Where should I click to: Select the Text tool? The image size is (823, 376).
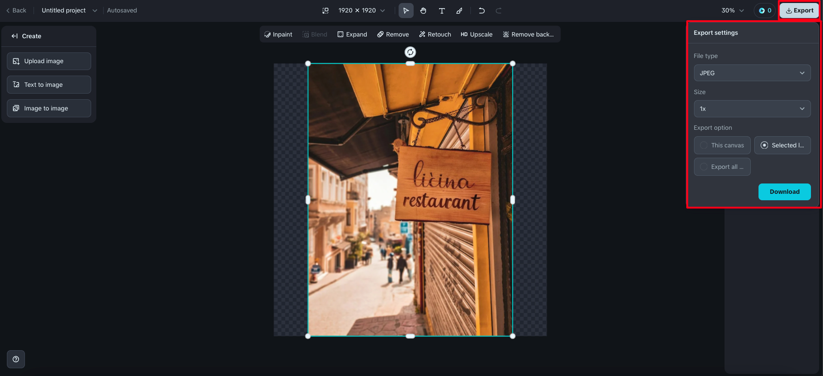click(x=442, y=11)
